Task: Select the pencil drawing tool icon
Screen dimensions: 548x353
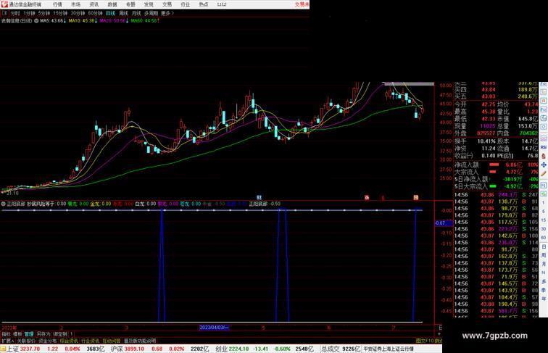Action: 544,173
